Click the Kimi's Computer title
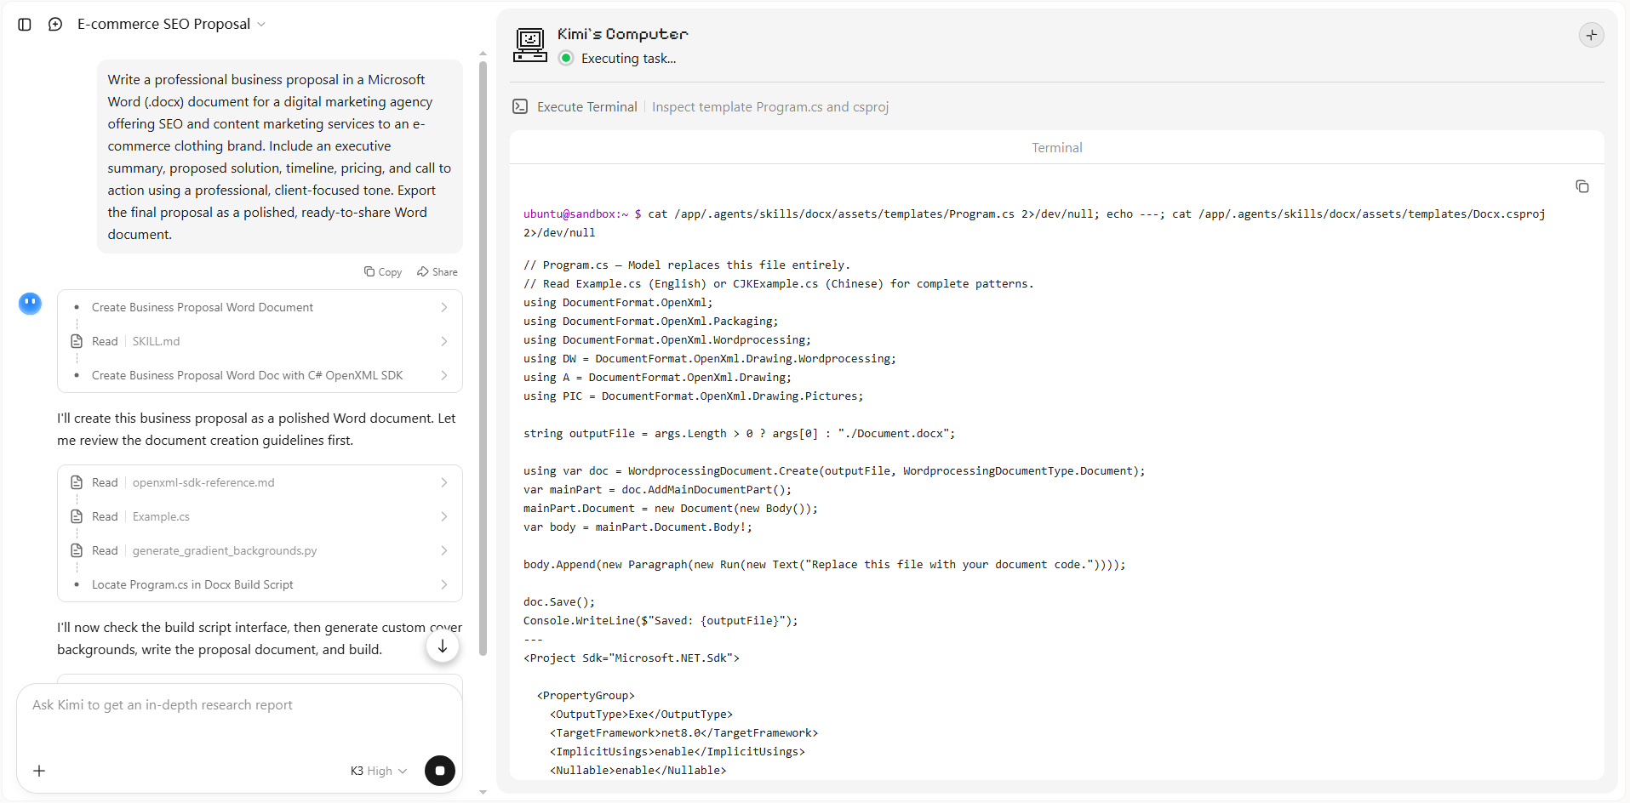This screenshot has width=1630, height=803. (x=623, y=34)
